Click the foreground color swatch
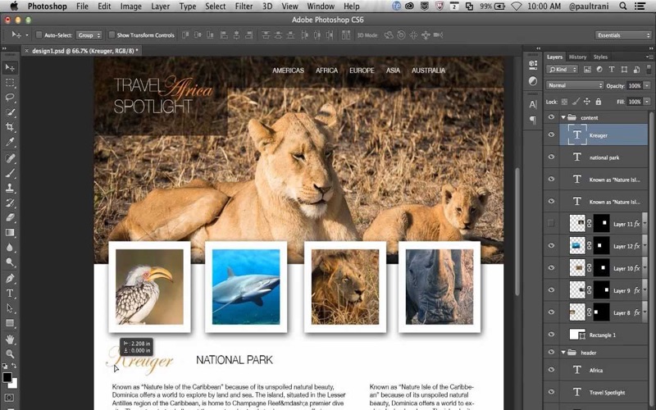 click(x=7, y=377)
